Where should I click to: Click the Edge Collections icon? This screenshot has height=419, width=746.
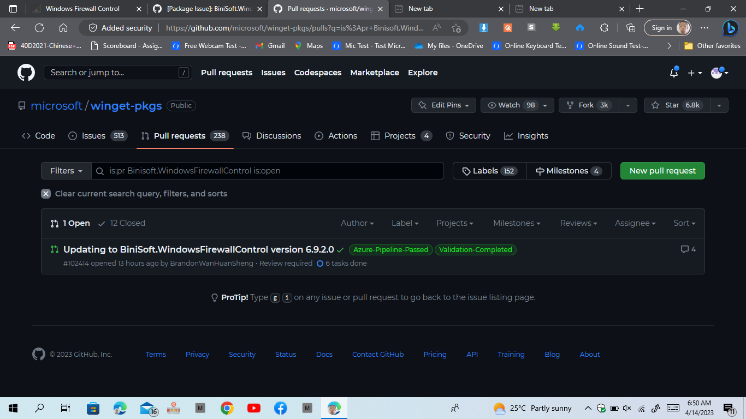tap(631, 27)
